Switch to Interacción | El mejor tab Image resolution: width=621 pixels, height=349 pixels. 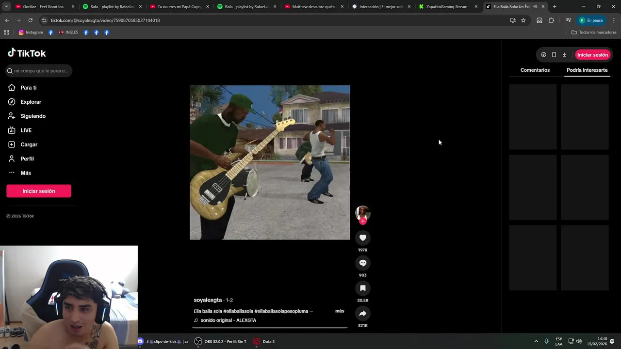point(381,7)
